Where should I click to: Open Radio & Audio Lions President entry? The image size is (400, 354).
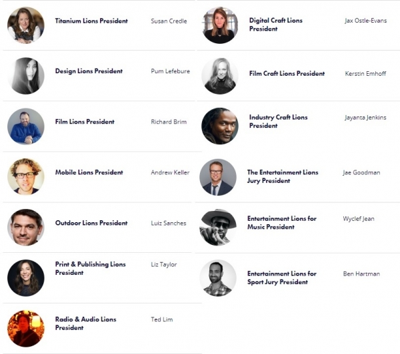tap(86, 323)
